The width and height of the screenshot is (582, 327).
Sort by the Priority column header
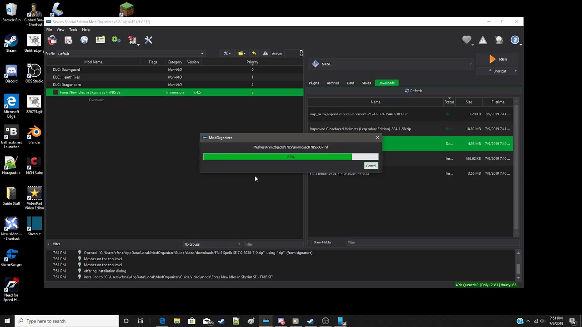pos(252,62)
